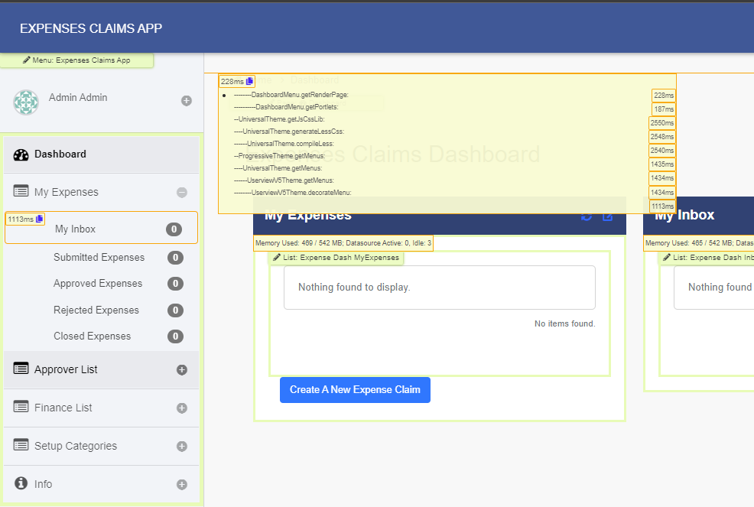Expand the Admin Admin profile options
The width and height of the screenshot is (754, 507).
pyautogui.click(x=187, y=100)
